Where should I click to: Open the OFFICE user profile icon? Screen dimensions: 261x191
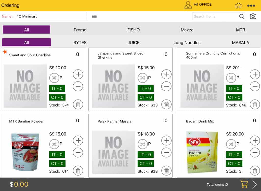188,5
